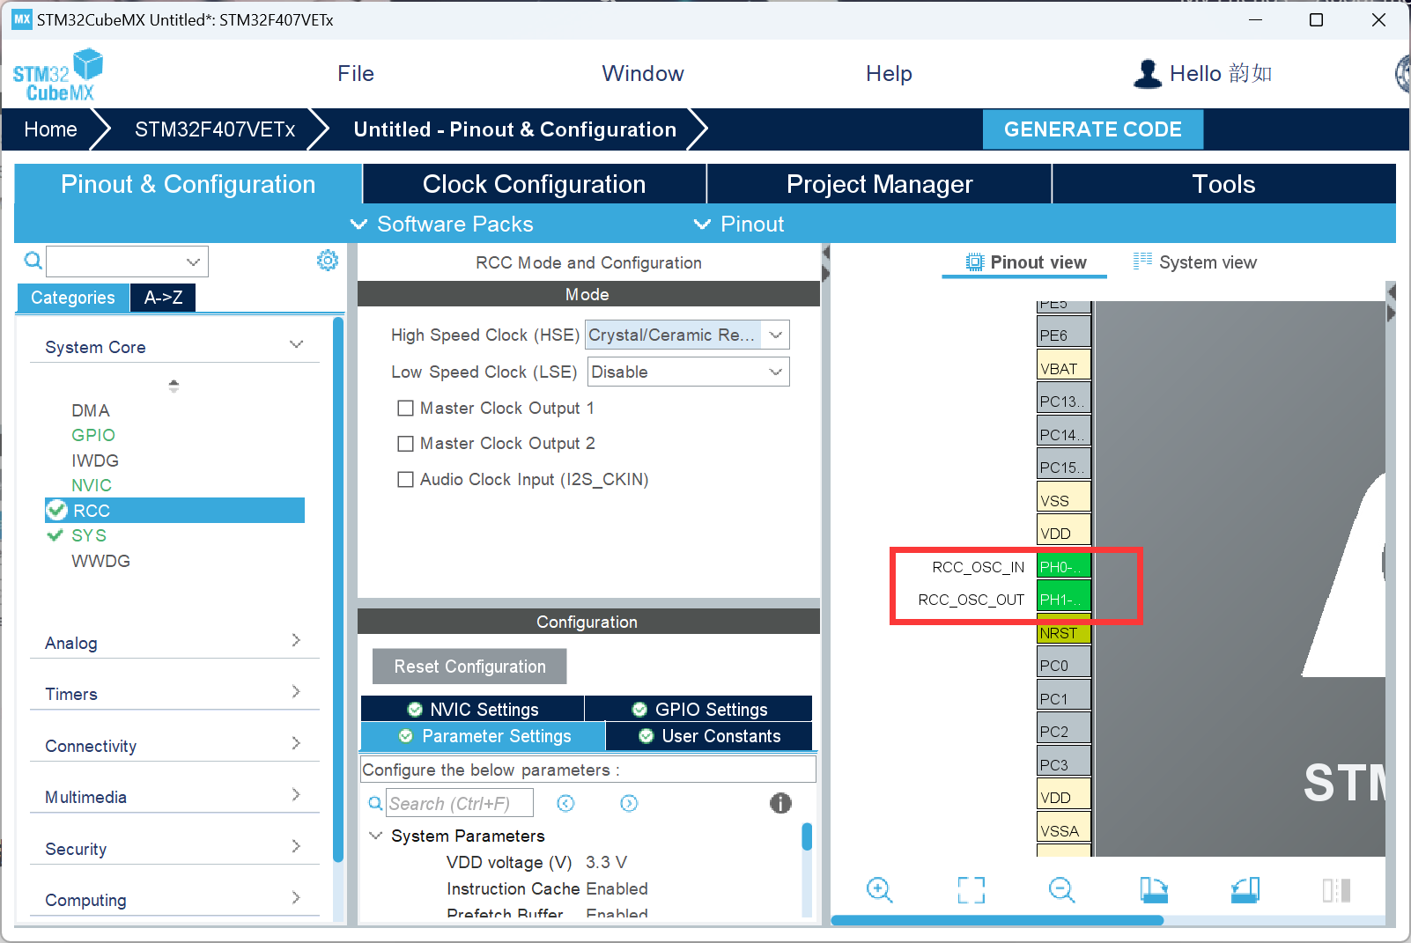The width and height of the screenshot is (1411, 943).
Task: Collapse the System Parameters group
Action: [376, 835]
